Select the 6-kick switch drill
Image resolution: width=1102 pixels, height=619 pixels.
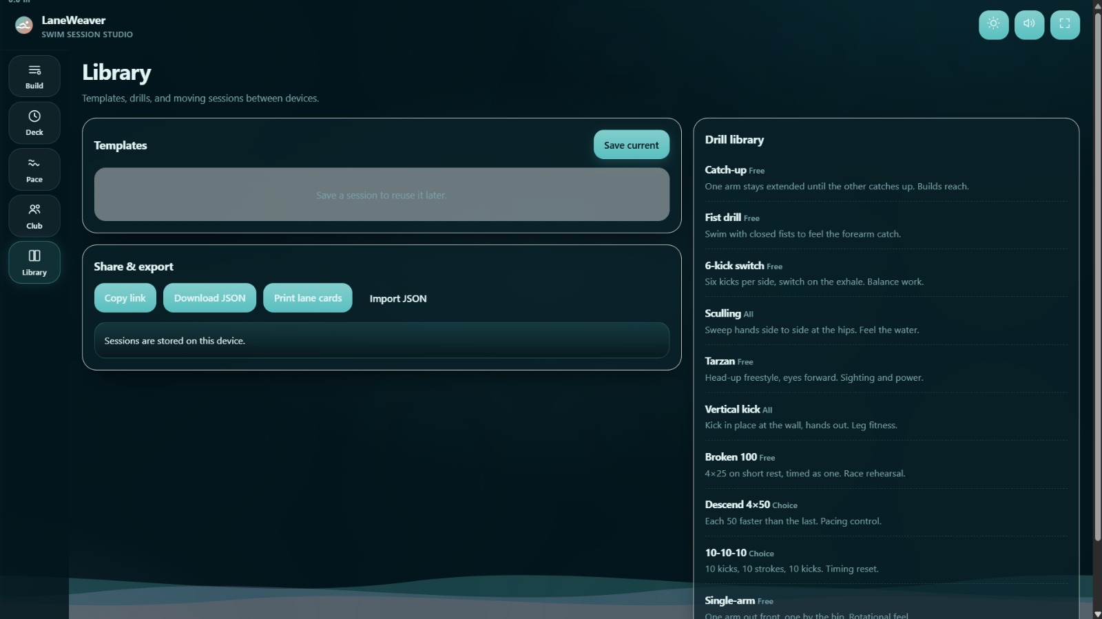pos(886,273)
